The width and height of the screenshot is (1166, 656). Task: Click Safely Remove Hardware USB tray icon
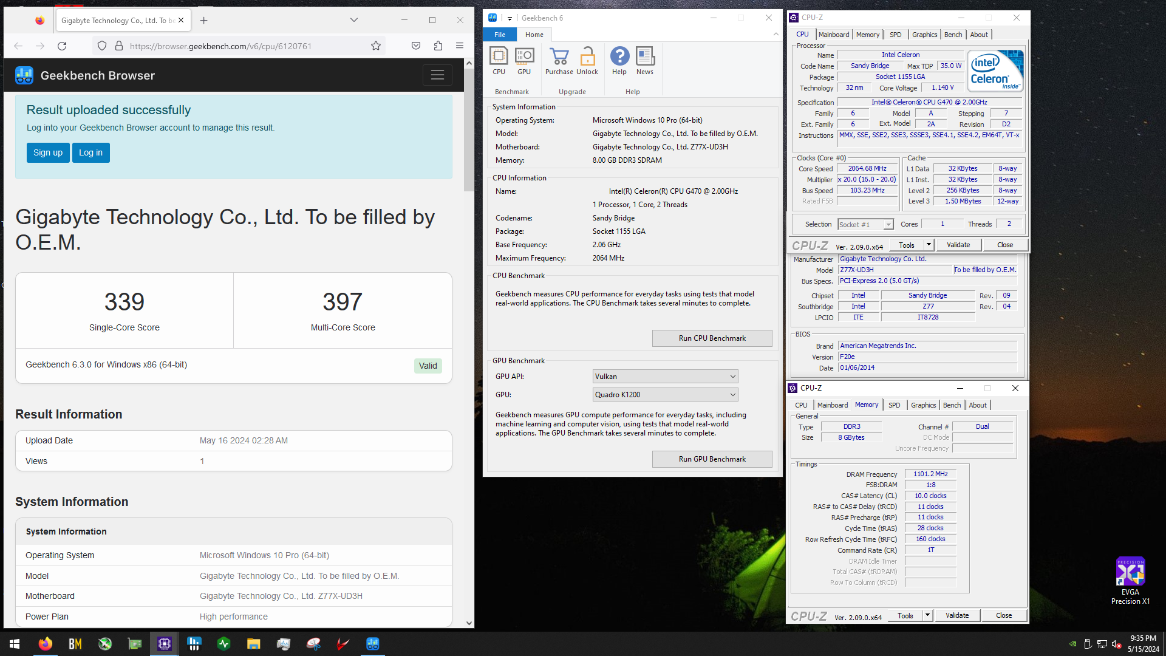1088,644
